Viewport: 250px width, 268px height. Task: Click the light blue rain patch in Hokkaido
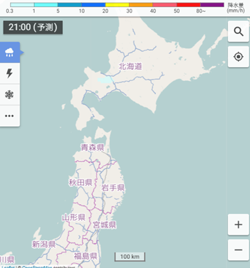105,80
